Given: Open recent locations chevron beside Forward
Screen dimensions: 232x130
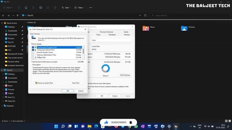Looking at the screenshot, I should [x=13, y=16].
